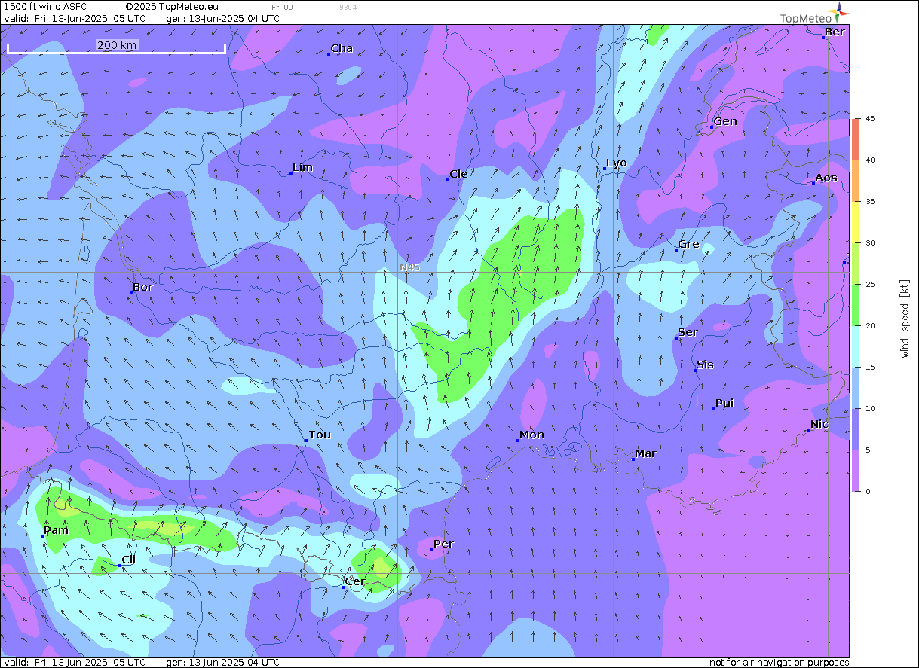Click the Aos city label
The image size is (919, 668).
[826, 178]
